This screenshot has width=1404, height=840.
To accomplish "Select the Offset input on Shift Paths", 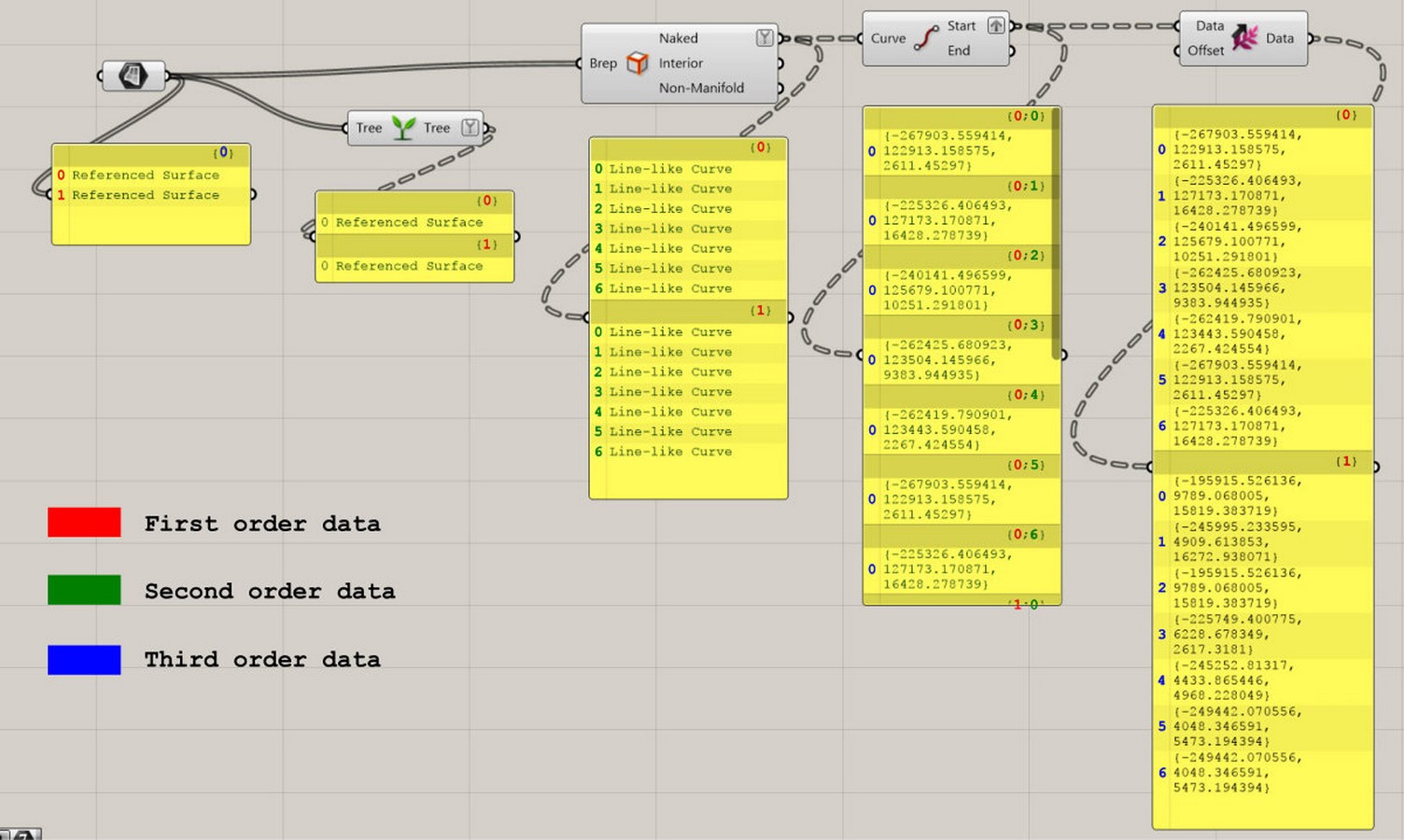I will pos(1205,50).
